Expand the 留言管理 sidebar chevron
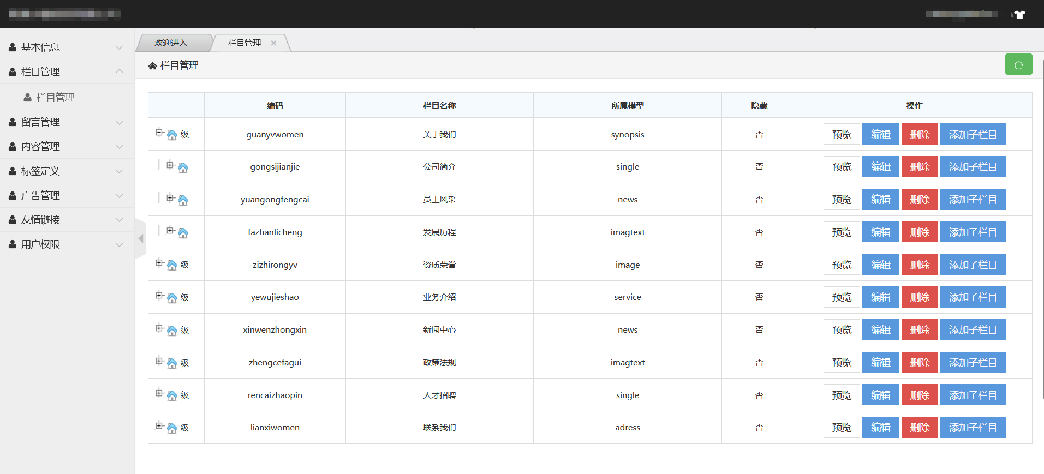 pos(119,122)
